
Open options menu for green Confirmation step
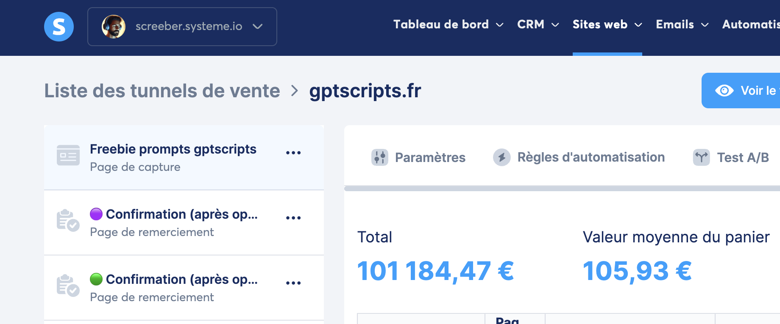click(293, 283)
